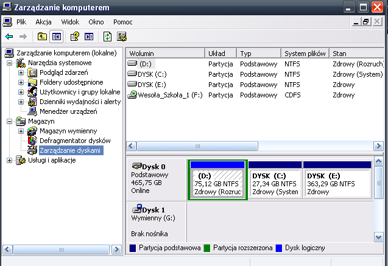Open Properties help toolbar icon
The height and width of the screenshot is (266, 388).
pyautogui.click(x=75, y=37)
